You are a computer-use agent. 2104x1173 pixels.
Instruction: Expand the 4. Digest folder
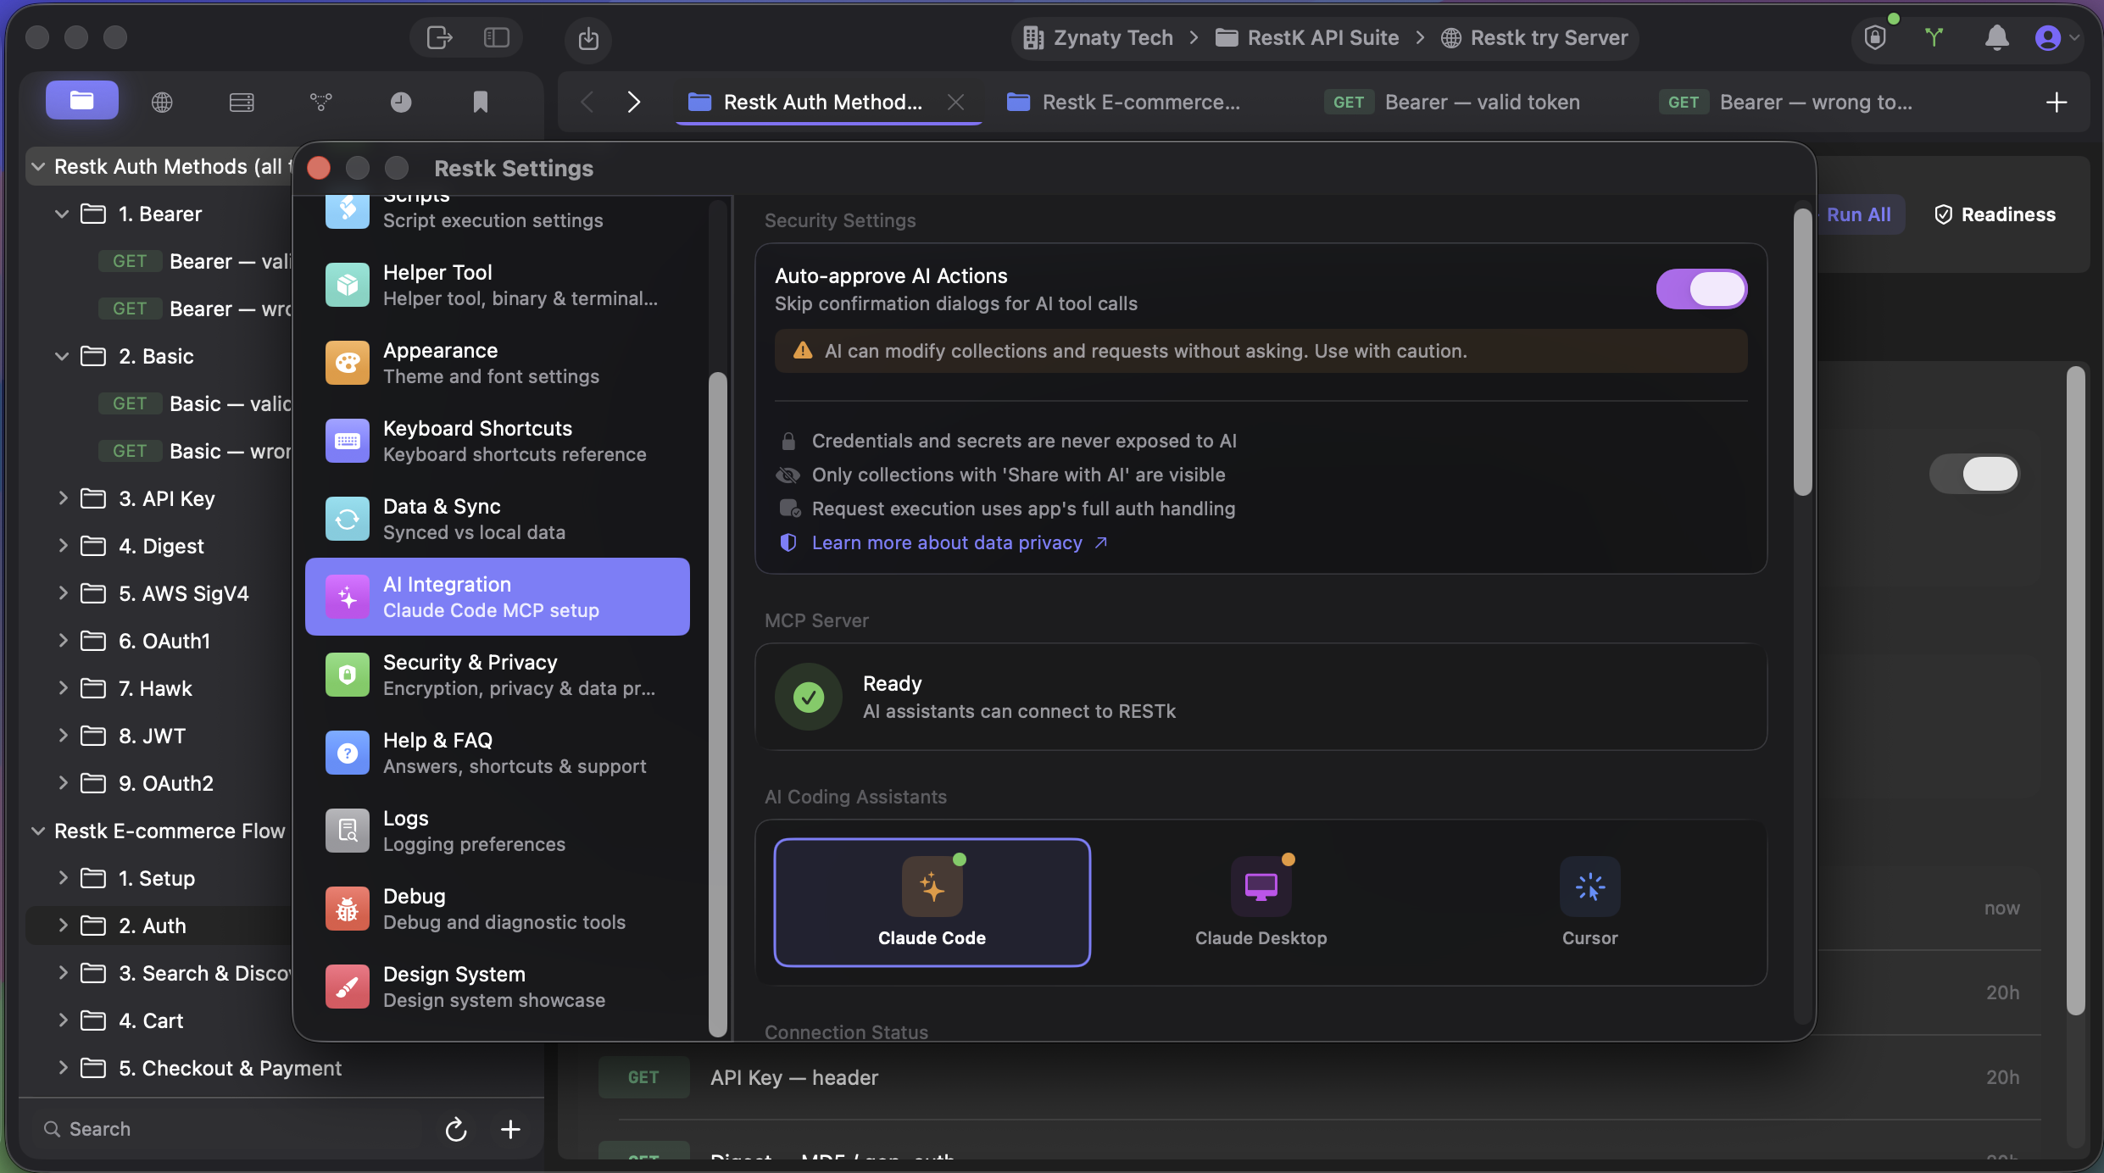62,546
